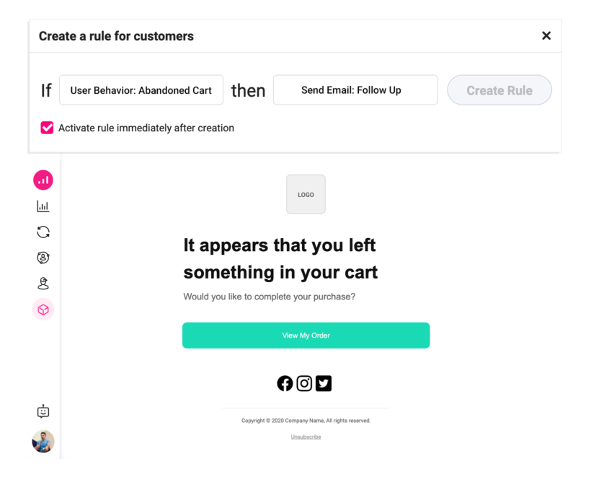Image resolution: width=591 pixels, height=482 pixels.
Task: Click the user avatar photo
Action: coord(43,441)
